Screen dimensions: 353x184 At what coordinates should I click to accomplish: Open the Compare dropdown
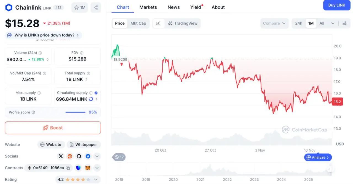(274, 23)
